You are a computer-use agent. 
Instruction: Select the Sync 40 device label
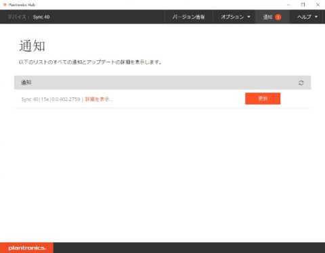coord(41,17)
